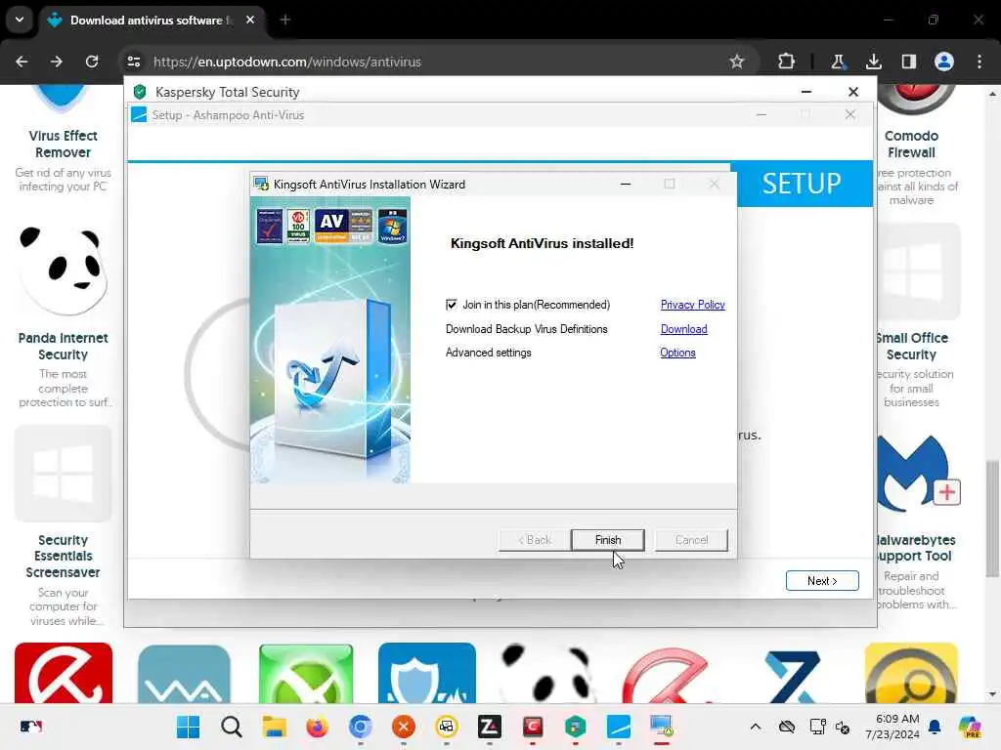Minimize the Kaspersky Total Security window
Image resolution: width=1001 pixels, height=750 pixels.
click(x=806, y=92)
